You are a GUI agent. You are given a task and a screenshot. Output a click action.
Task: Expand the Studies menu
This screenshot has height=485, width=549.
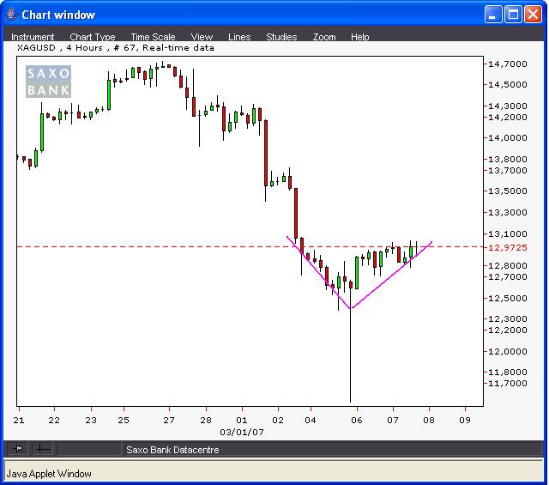pyautogui.click(x=281, y=37)
